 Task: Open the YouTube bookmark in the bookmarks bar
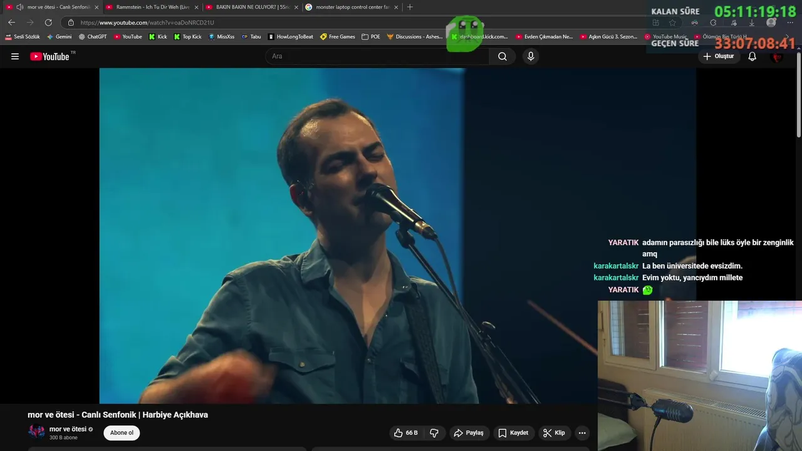[x=128, y=37]
